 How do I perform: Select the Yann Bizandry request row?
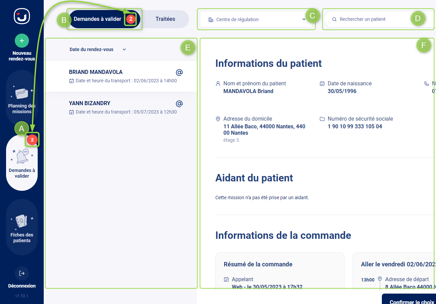pos(121,107)
